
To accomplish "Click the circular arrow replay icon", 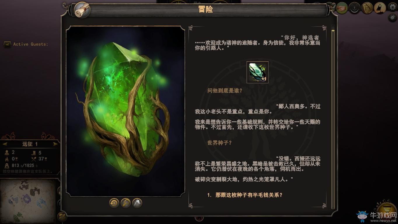I will 114,203.
